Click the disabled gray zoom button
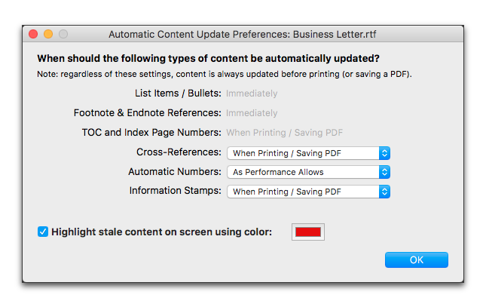Screen dimensions: 486x307 pos(63,34)
